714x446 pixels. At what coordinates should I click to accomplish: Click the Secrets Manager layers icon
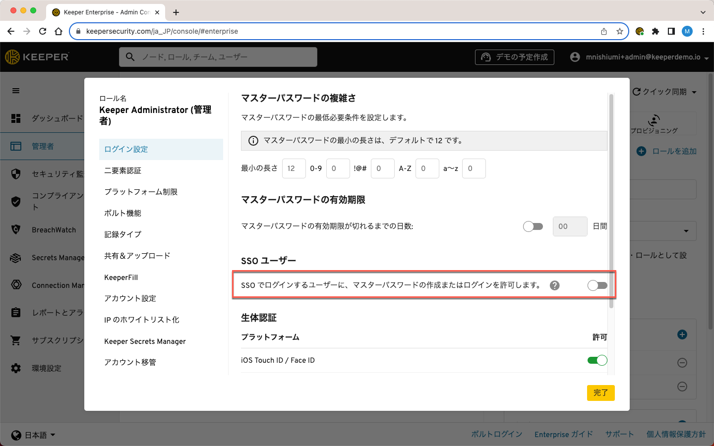point(16,258)
